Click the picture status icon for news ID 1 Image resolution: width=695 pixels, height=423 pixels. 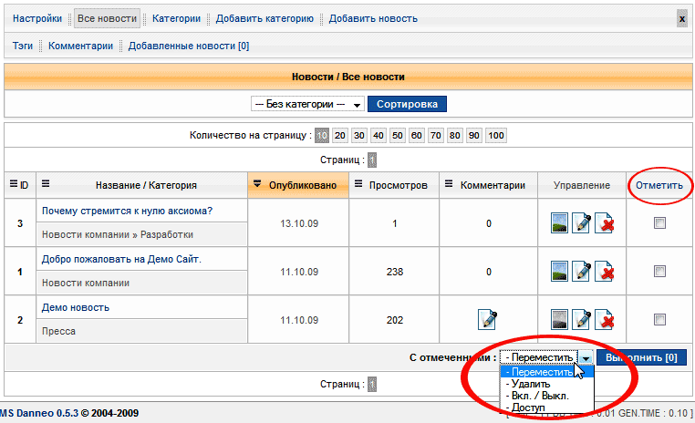coord(561,271)
